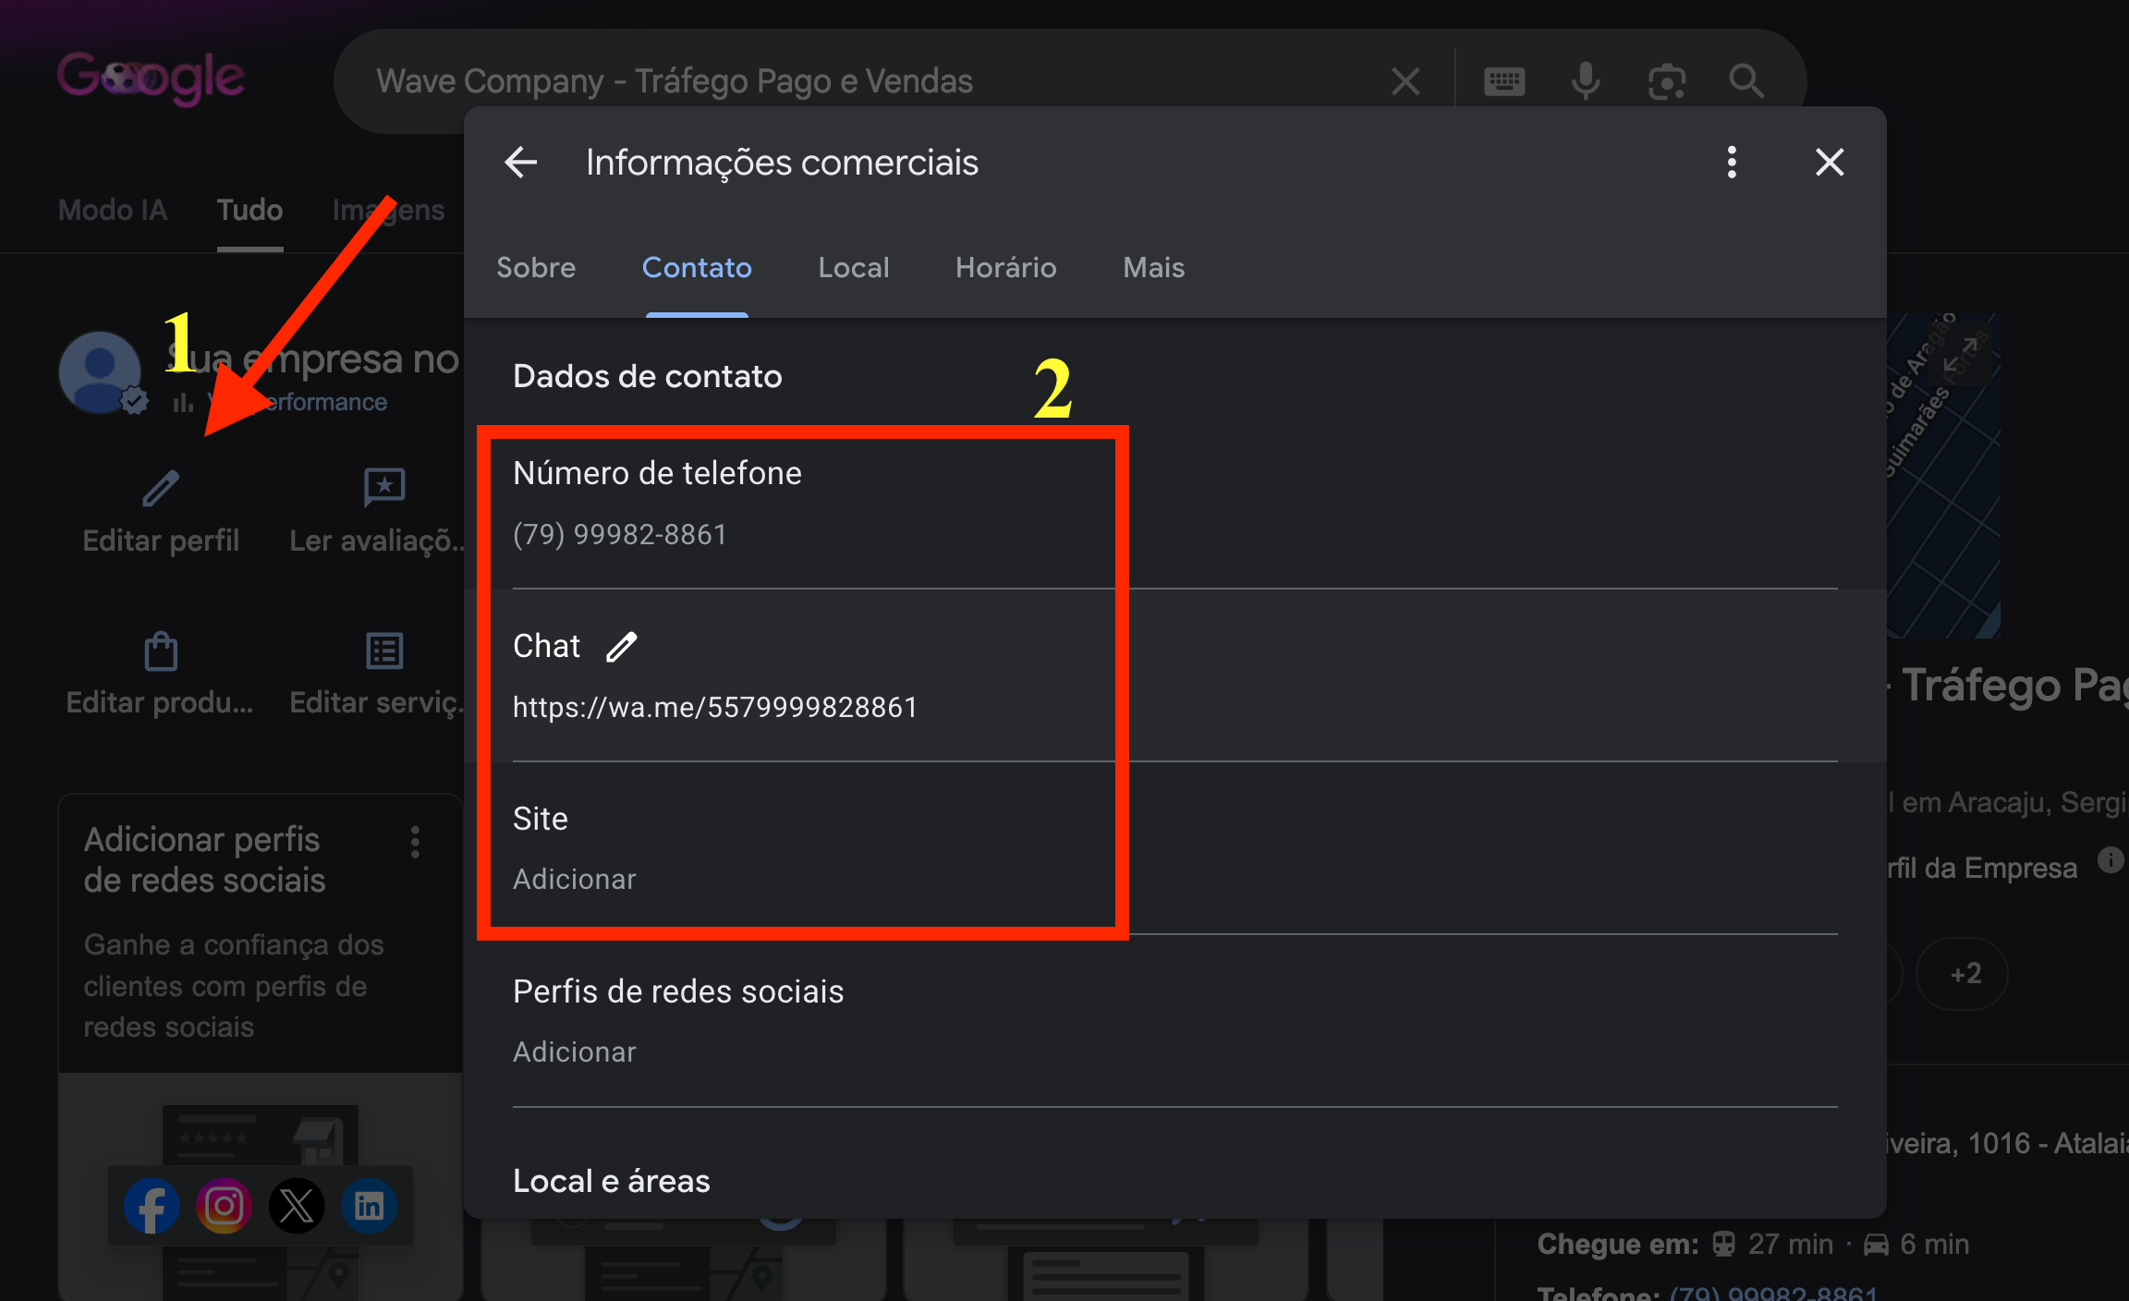Edit Chat link with pencil icon
This screenshot has height=1301, width=2129.
622,647
